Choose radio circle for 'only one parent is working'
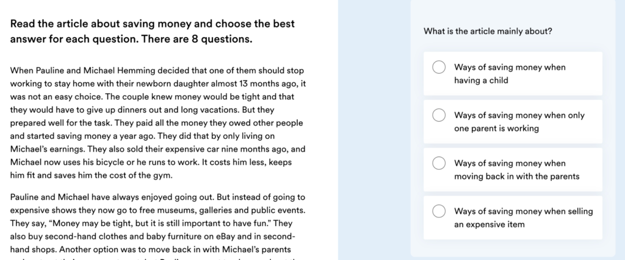This screenshot has height=260, width=625. click(x=439, y=115)
